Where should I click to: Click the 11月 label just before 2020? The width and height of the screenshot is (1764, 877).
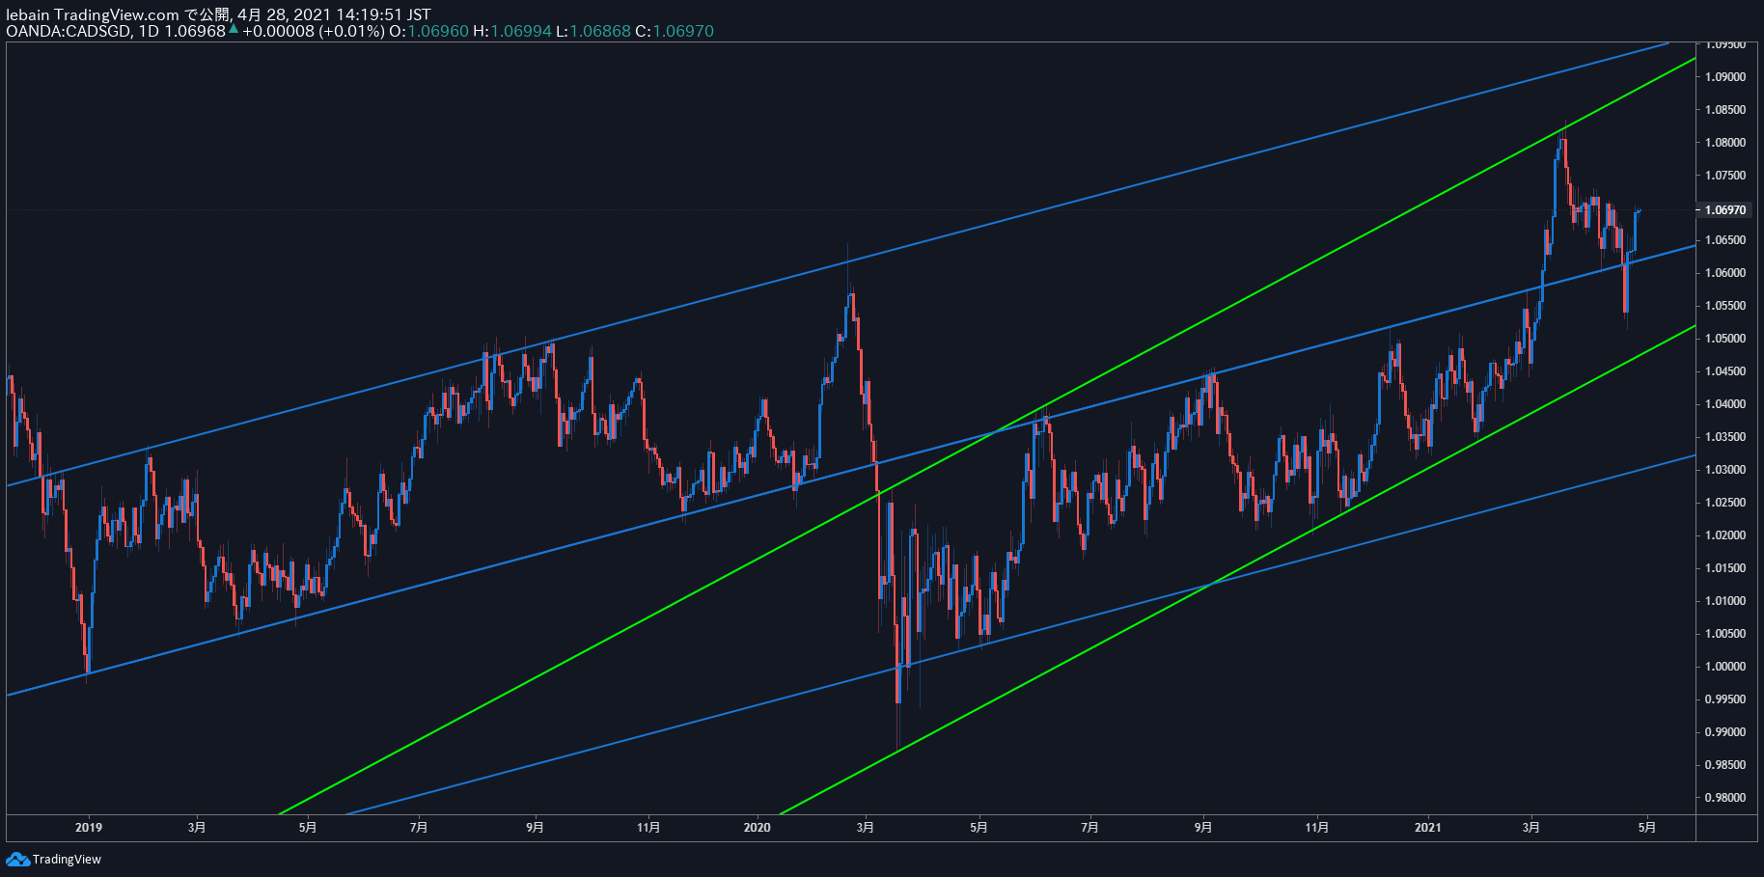pos(648,828)
